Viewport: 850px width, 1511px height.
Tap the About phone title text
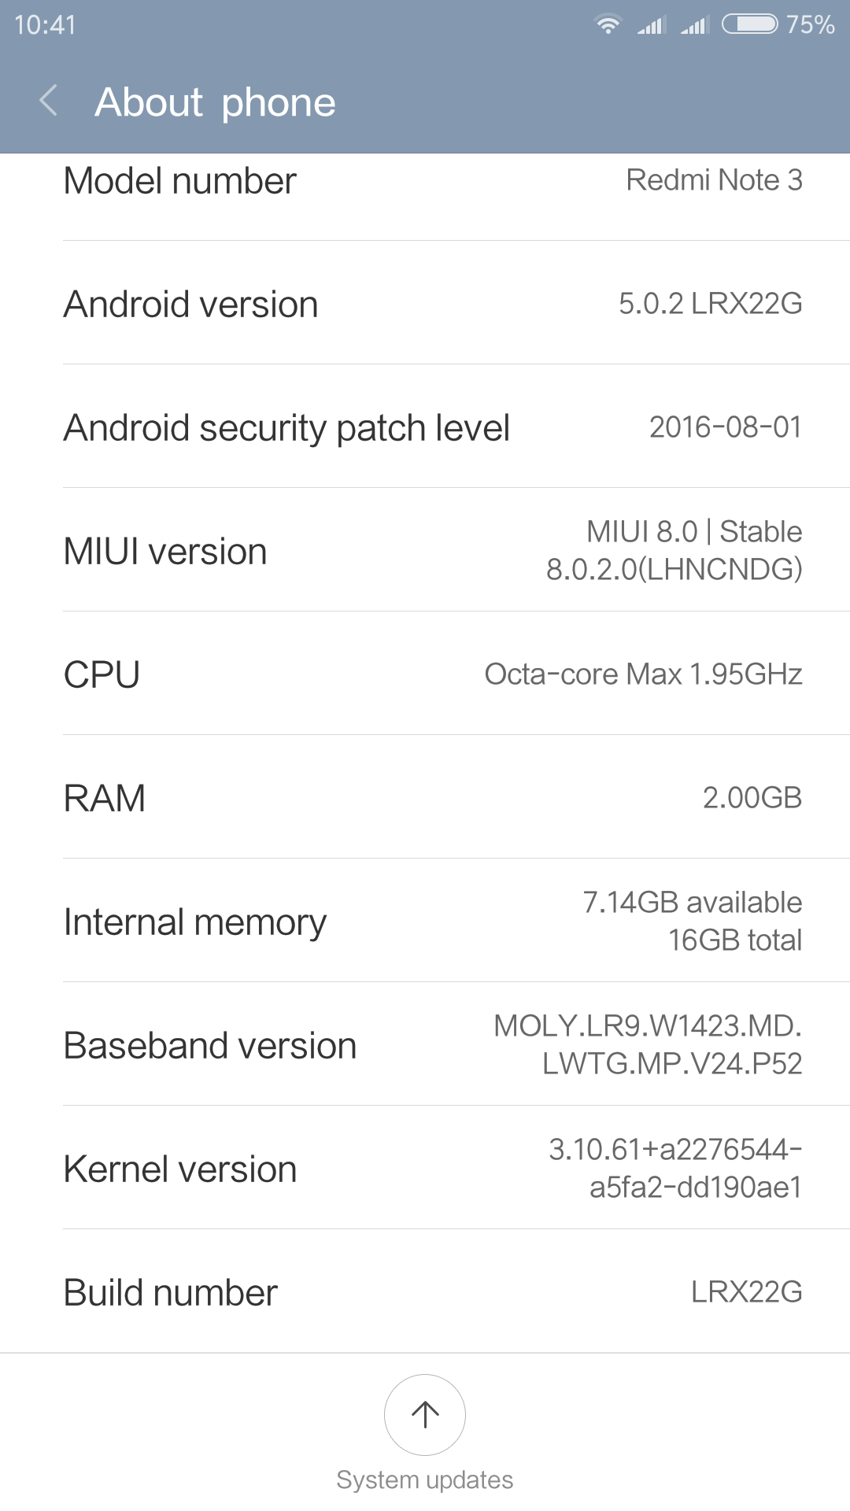(215, 102)
